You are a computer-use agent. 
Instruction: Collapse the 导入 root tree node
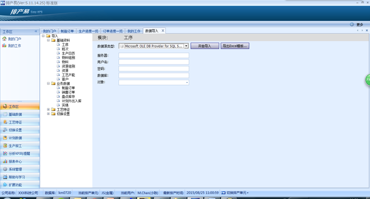coord(43,36)
